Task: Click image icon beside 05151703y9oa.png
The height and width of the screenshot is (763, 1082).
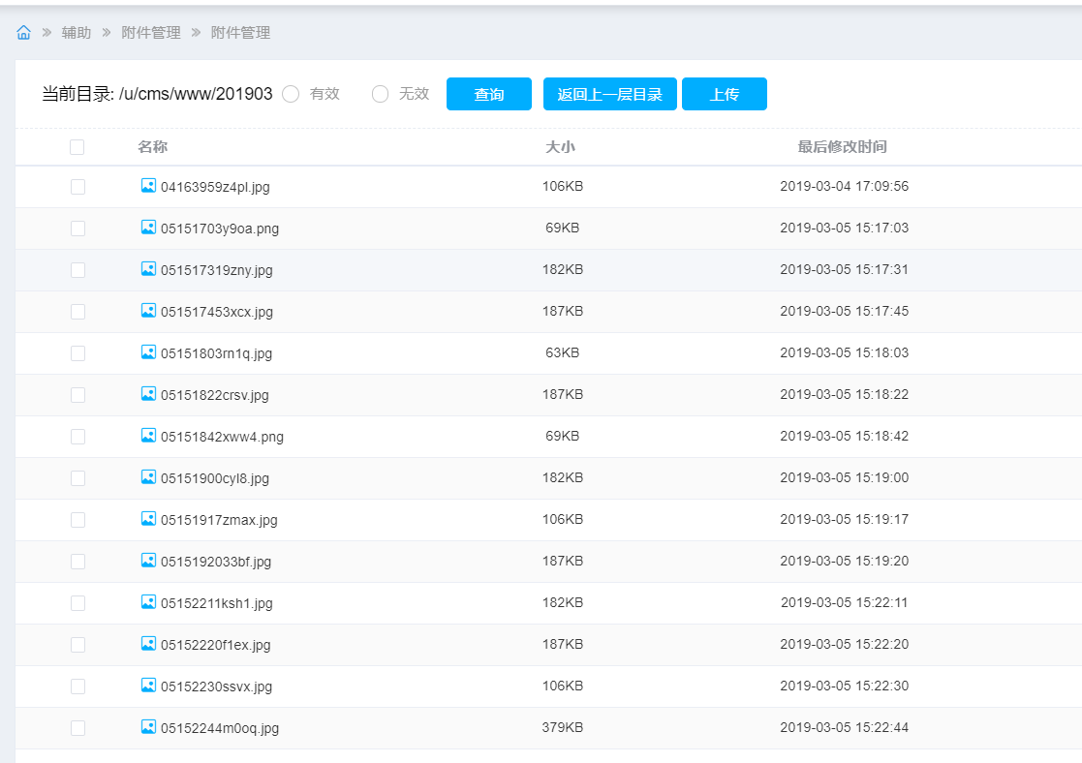Action: (x=148, y=228)
